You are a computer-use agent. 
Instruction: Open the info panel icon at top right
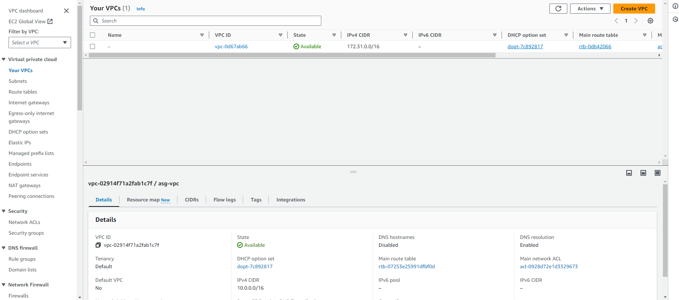675,6
